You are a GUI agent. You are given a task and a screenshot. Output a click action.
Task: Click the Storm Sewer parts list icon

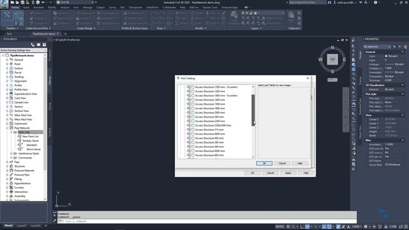coord(20,149)
